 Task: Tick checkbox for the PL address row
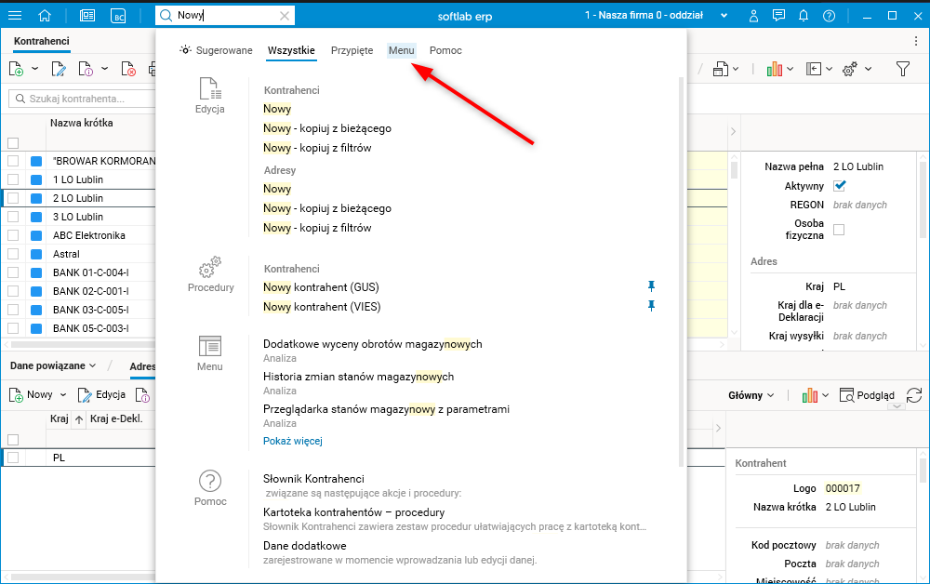pyautogui.click(x=13, y=458)
